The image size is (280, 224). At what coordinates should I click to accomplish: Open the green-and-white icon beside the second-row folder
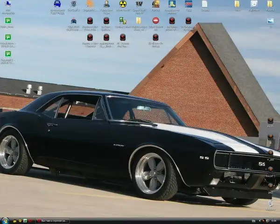[122, 21]
